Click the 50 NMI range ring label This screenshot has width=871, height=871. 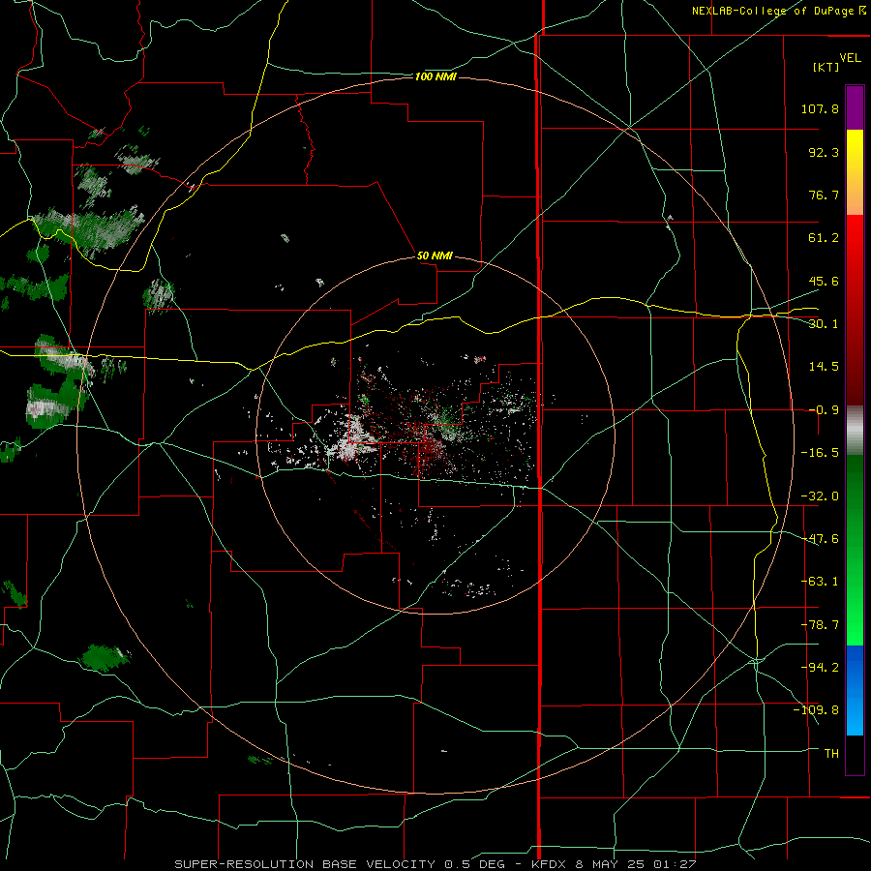(x=435, y=255)
